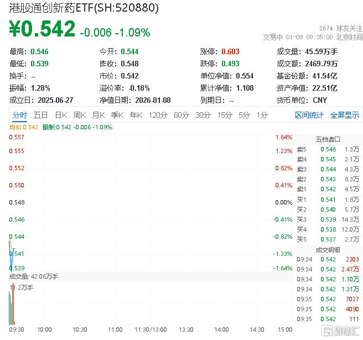This screenshot has width=363, height=340.
Task: Select the 买2 order row at 0.540
Action: (x=328, y=210)
